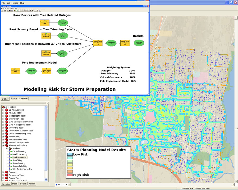Click the Auto Layout icon in the model toolbar
Image resolution: width=238 pixels, height=190 pixels.
[x=17, y=11]
